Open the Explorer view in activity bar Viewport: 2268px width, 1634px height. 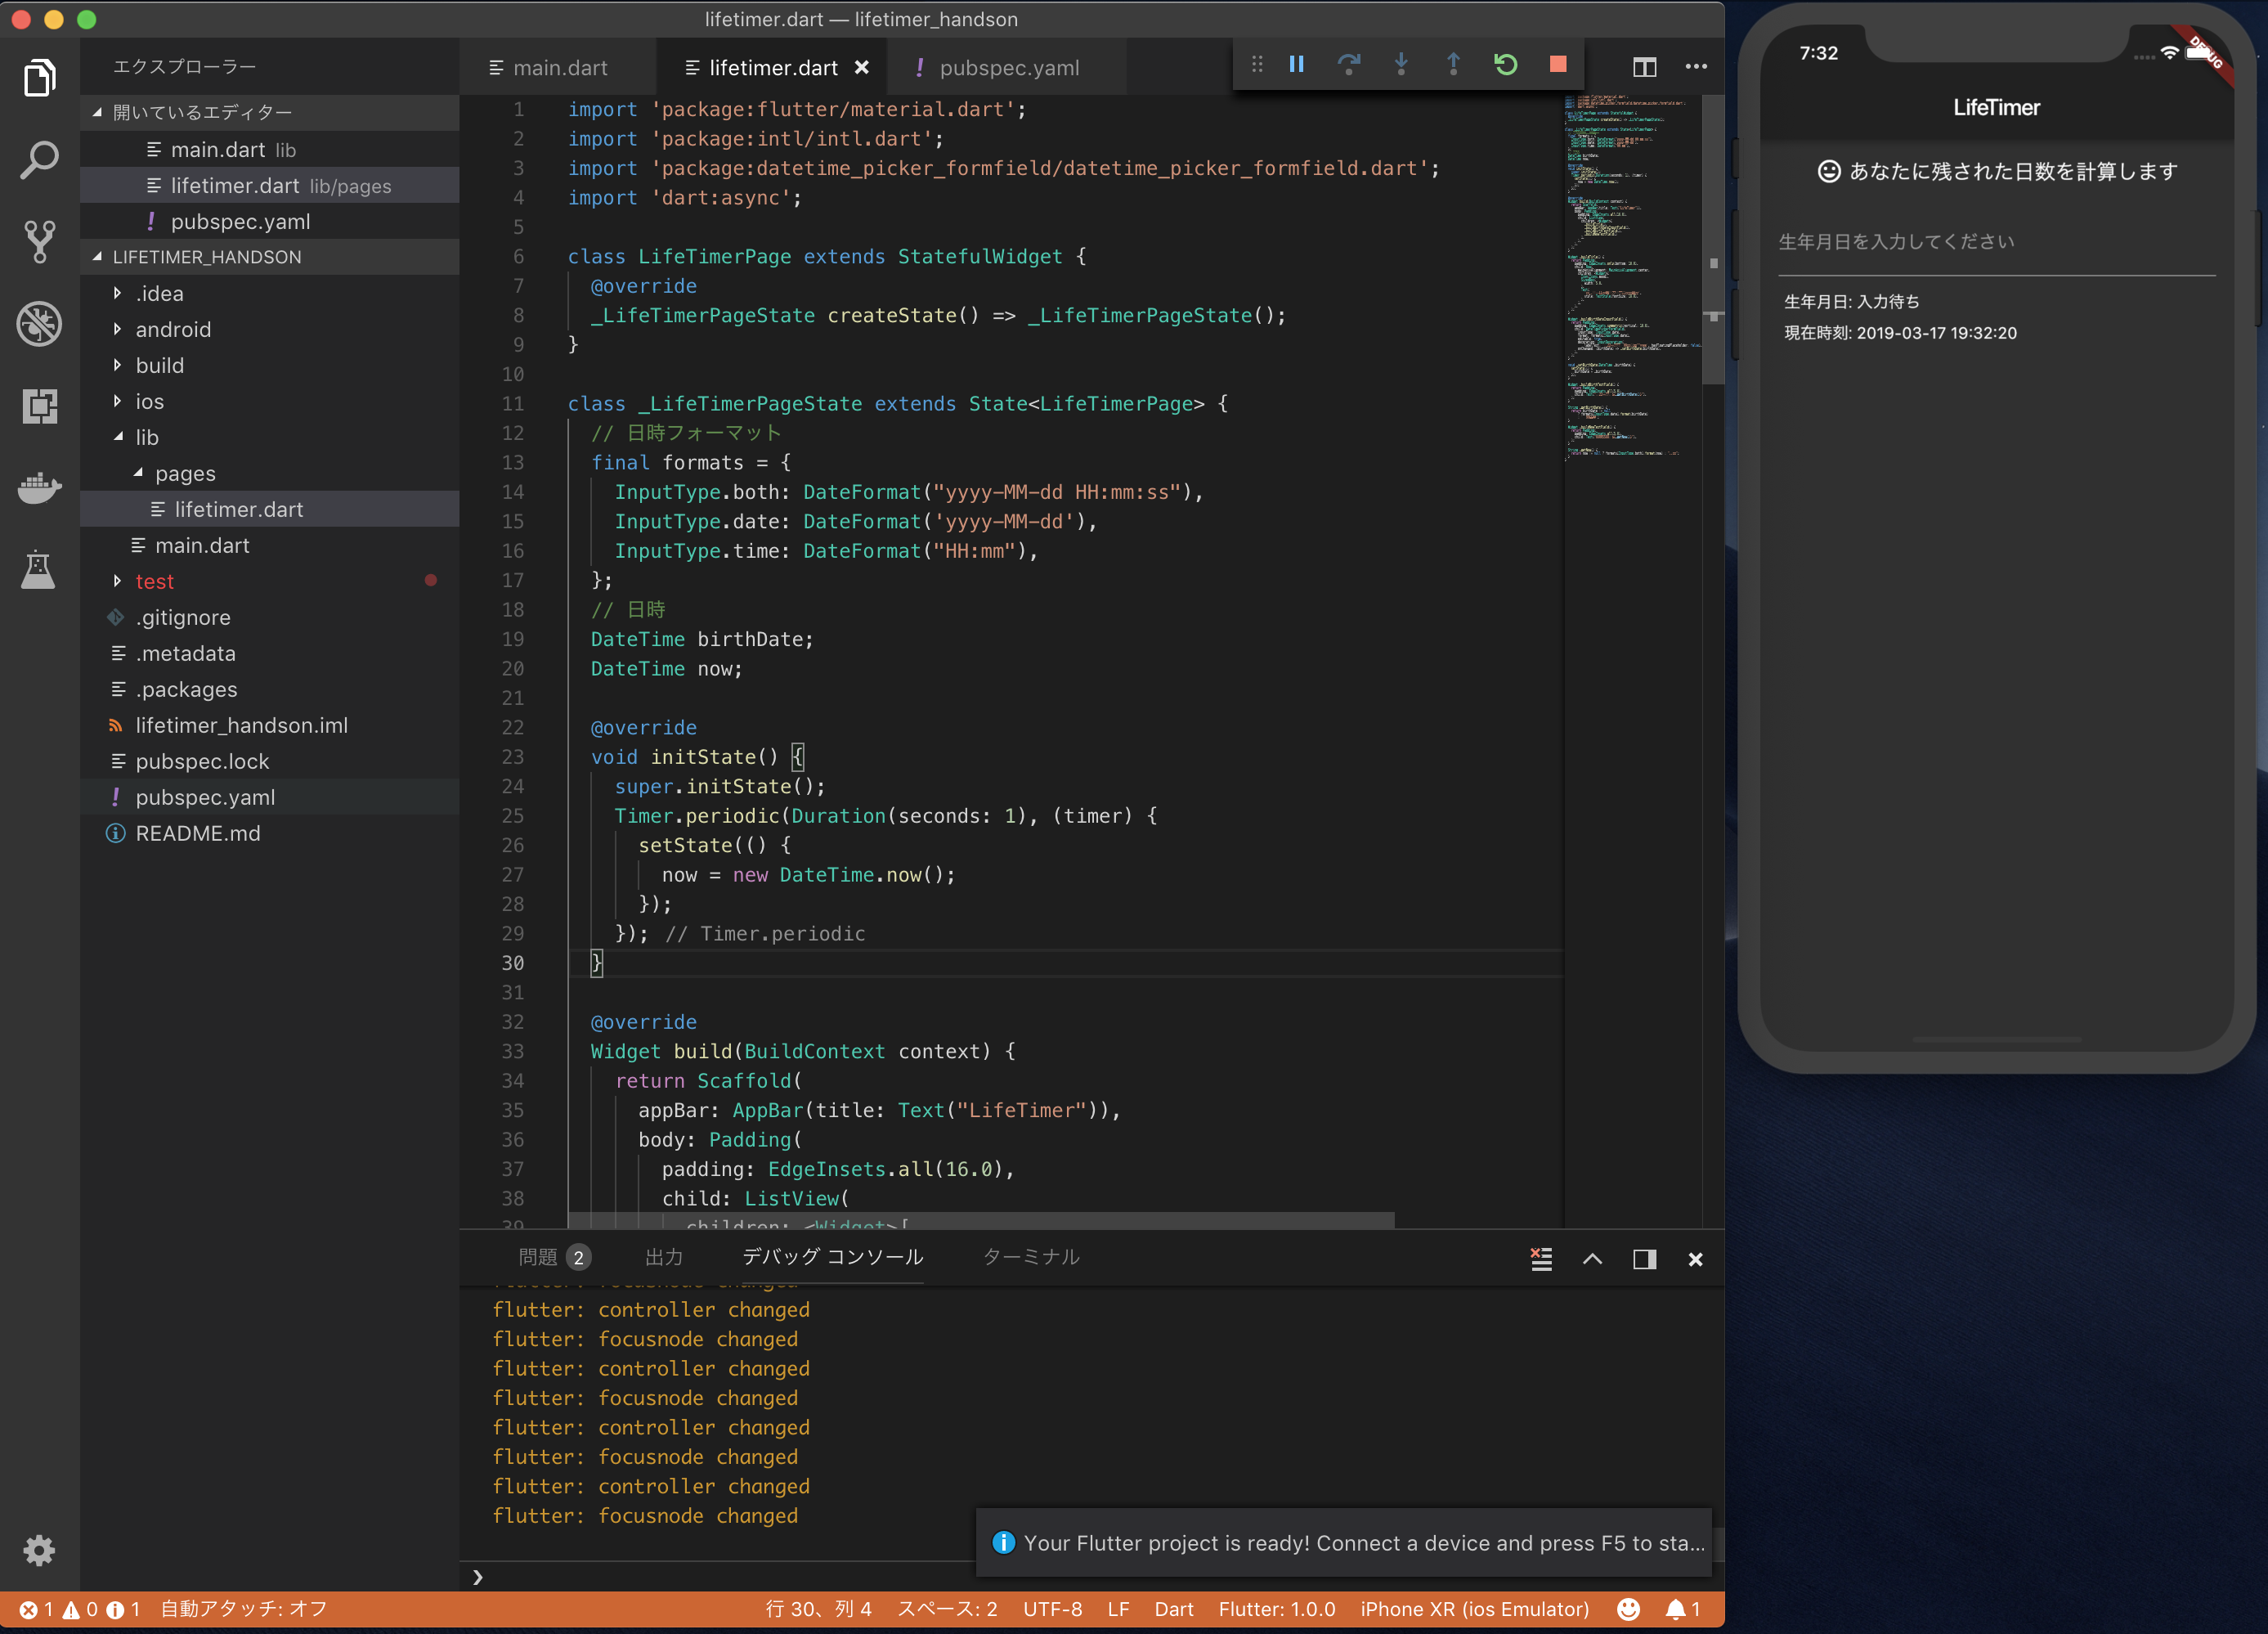39,78
